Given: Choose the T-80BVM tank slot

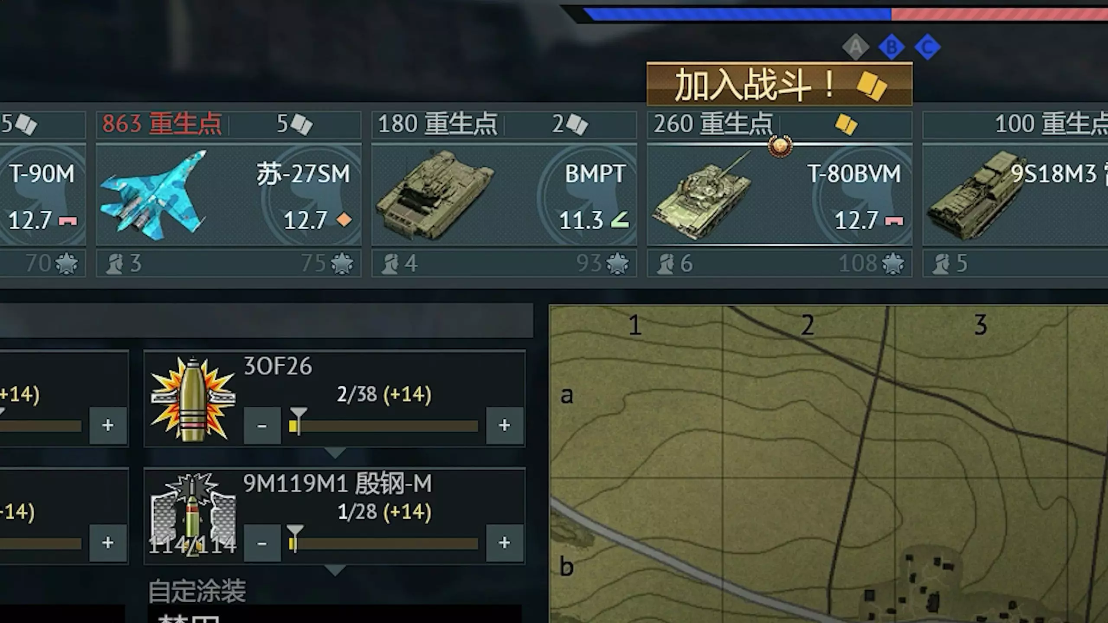Looking at the screenshot, I should pyautogui.click(x=779, y=195).
